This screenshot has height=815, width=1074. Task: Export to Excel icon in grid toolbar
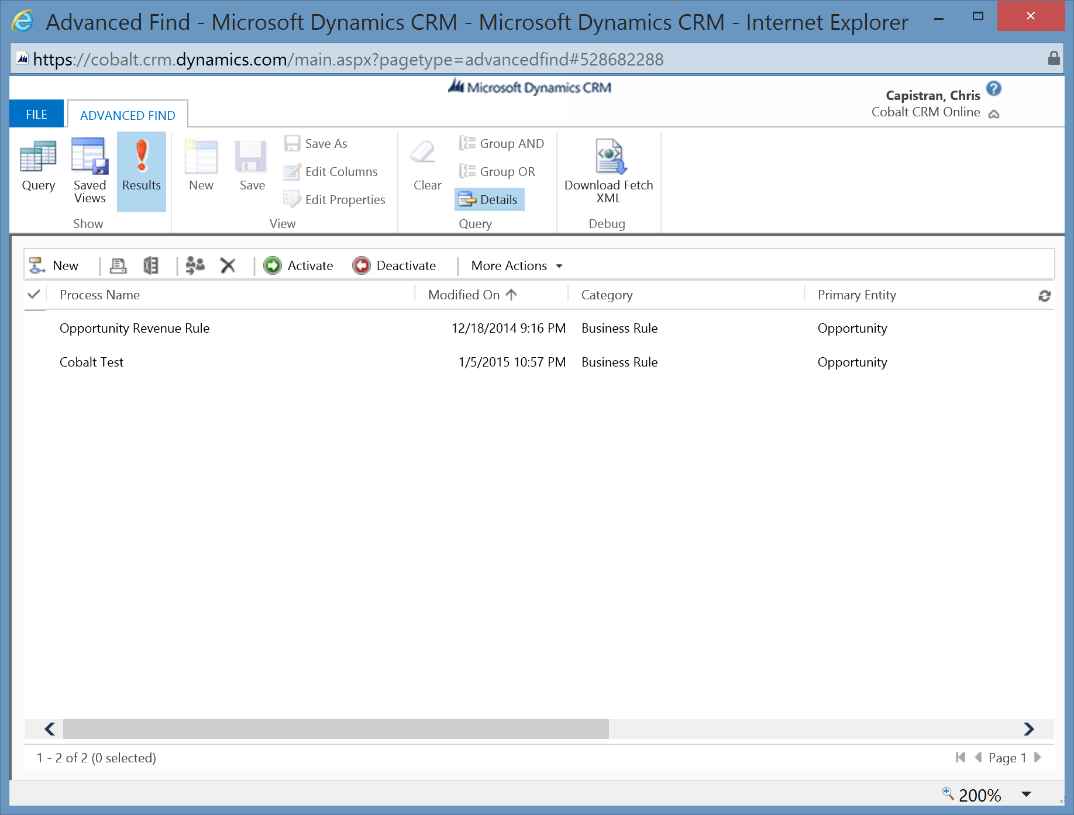pos(151,265)
